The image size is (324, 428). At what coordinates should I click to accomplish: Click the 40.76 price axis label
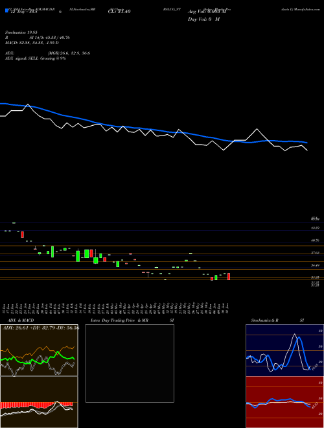(x=316, y=241)
